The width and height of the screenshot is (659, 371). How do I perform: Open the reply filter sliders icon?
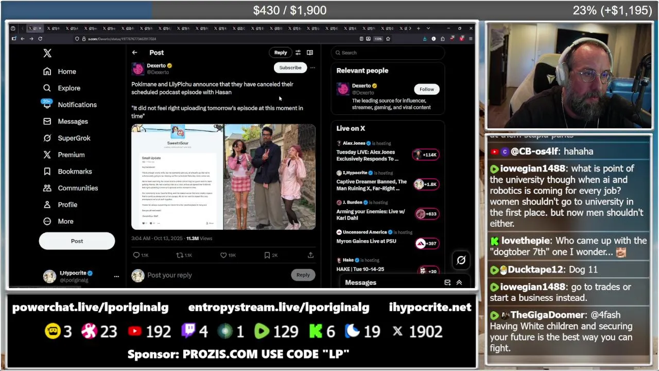coord(298,53)
